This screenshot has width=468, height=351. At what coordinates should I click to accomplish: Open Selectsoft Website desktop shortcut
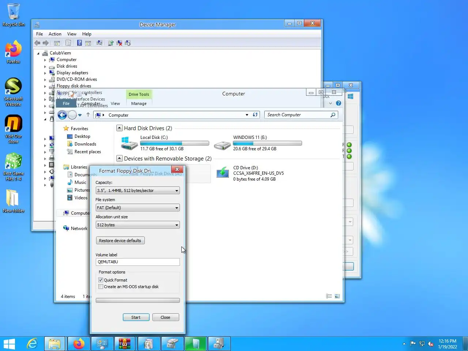pyautogui.click(x=14, y=92)
